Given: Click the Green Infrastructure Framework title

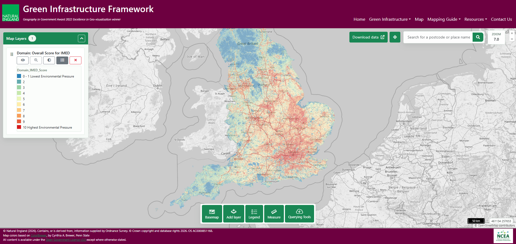Looking at the screenshot, I should click(88, 9).
